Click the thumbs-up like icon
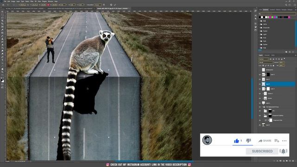Screen dimensions: 297x167 pyautogui.click(x=236, y=141)
